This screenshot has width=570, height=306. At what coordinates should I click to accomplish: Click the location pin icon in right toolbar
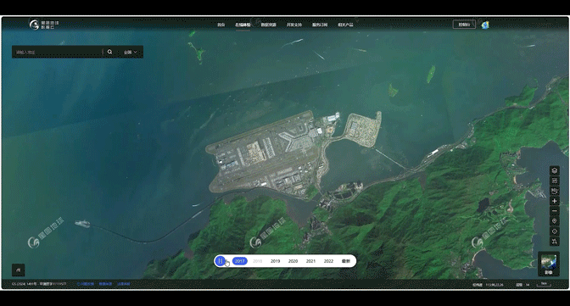pyautogui.click(x=555, y=221)
